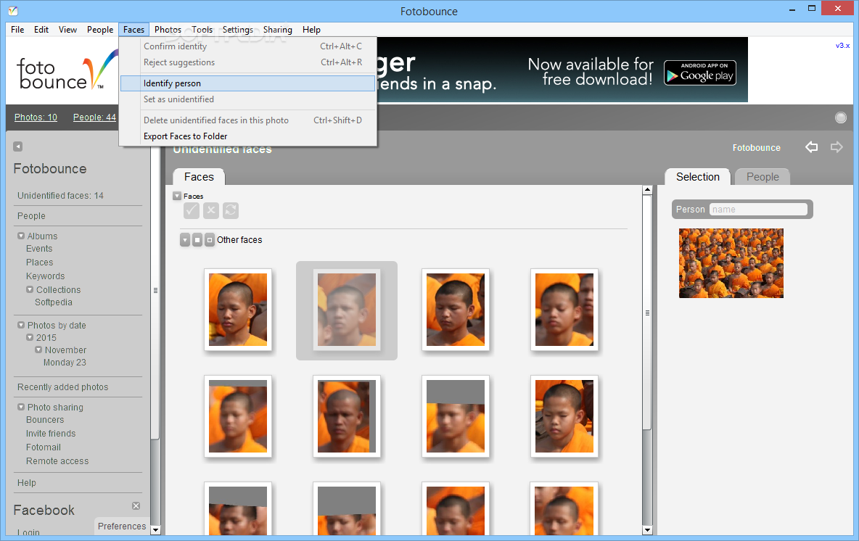Select the highlighted second face thumbnail

point(347,310)
